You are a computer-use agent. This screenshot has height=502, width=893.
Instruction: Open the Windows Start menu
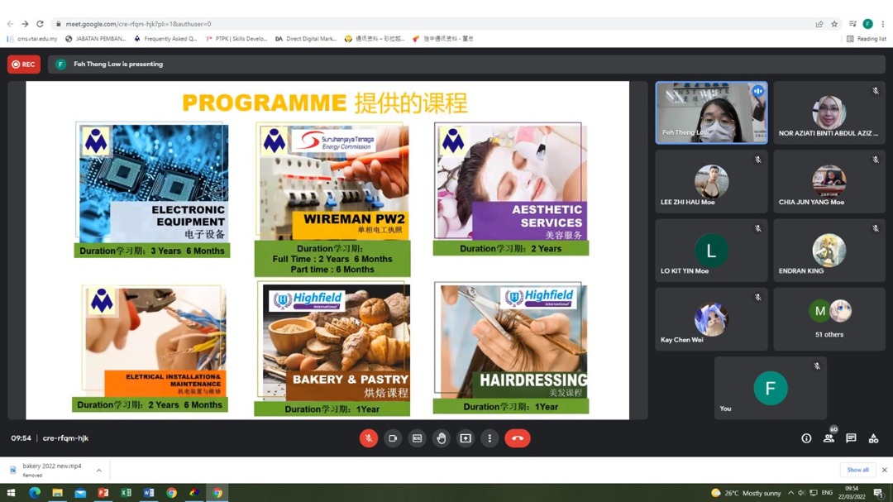12,493
